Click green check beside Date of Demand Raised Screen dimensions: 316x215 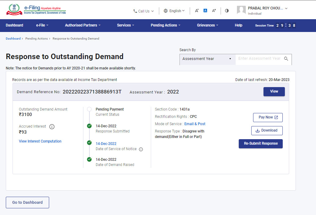[x=89, y=159]
